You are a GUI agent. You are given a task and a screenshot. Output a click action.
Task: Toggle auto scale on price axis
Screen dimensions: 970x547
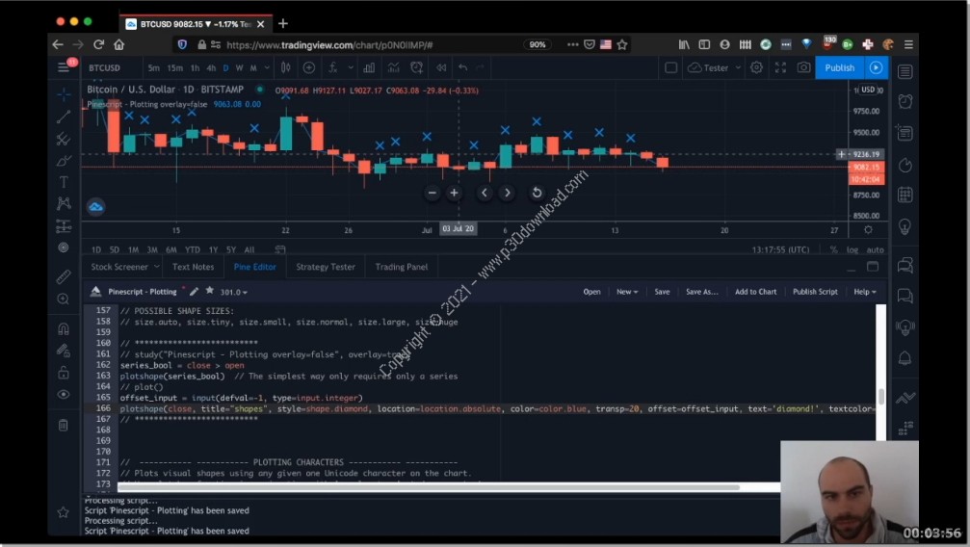tap(875, 250)
